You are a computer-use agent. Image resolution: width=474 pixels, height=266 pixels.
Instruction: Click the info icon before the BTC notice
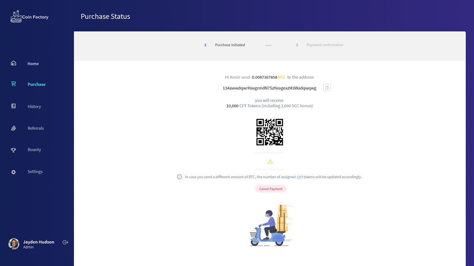[x=179, y=177]
